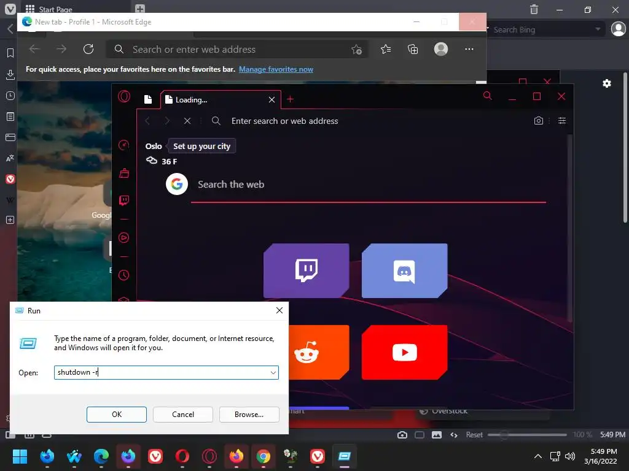Expand search engine dropdown beside Search Bing

(x=598, y=29)
